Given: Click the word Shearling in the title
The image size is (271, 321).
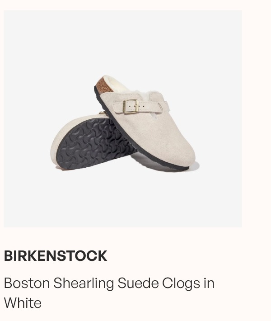Looking at the screenshot, I should coord(84,283).
